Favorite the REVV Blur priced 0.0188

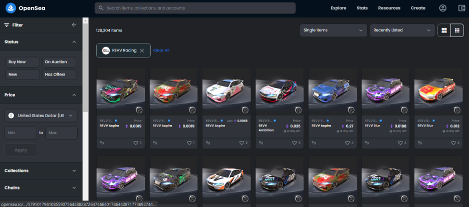click(400, 143)
